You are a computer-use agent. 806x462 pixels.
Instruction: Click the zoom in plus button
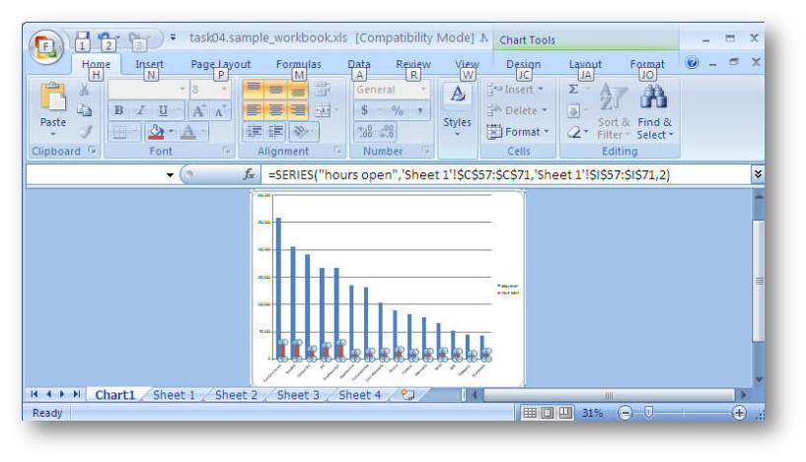(739, 413)
